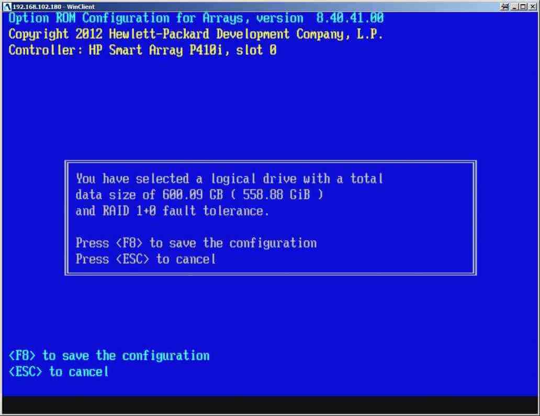Click the WinClient app icon in title bar

click(x=7, y=7)
